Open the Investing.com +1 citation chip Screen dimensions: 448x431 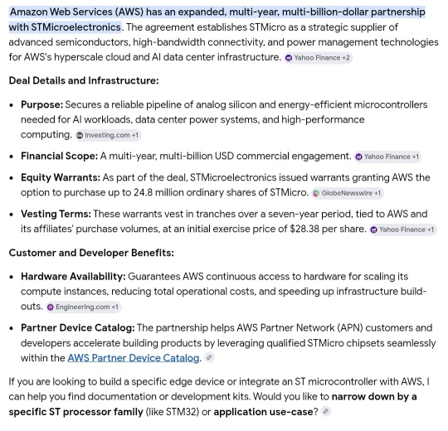point(108,135)
